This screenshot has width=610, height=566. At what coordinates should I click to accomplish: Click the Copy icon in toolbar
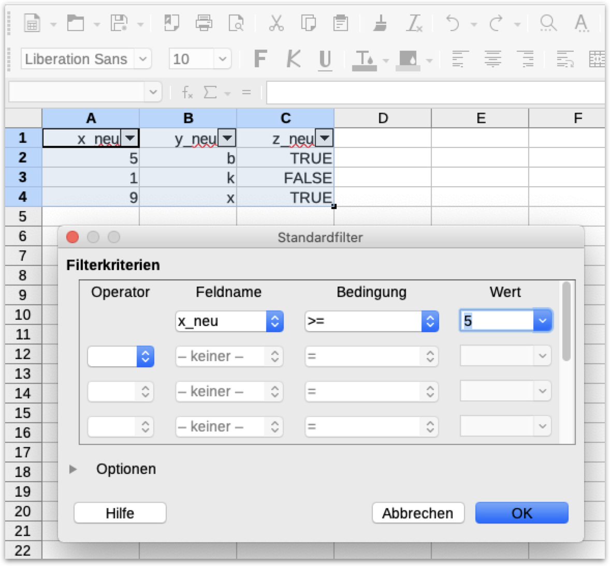309,23
